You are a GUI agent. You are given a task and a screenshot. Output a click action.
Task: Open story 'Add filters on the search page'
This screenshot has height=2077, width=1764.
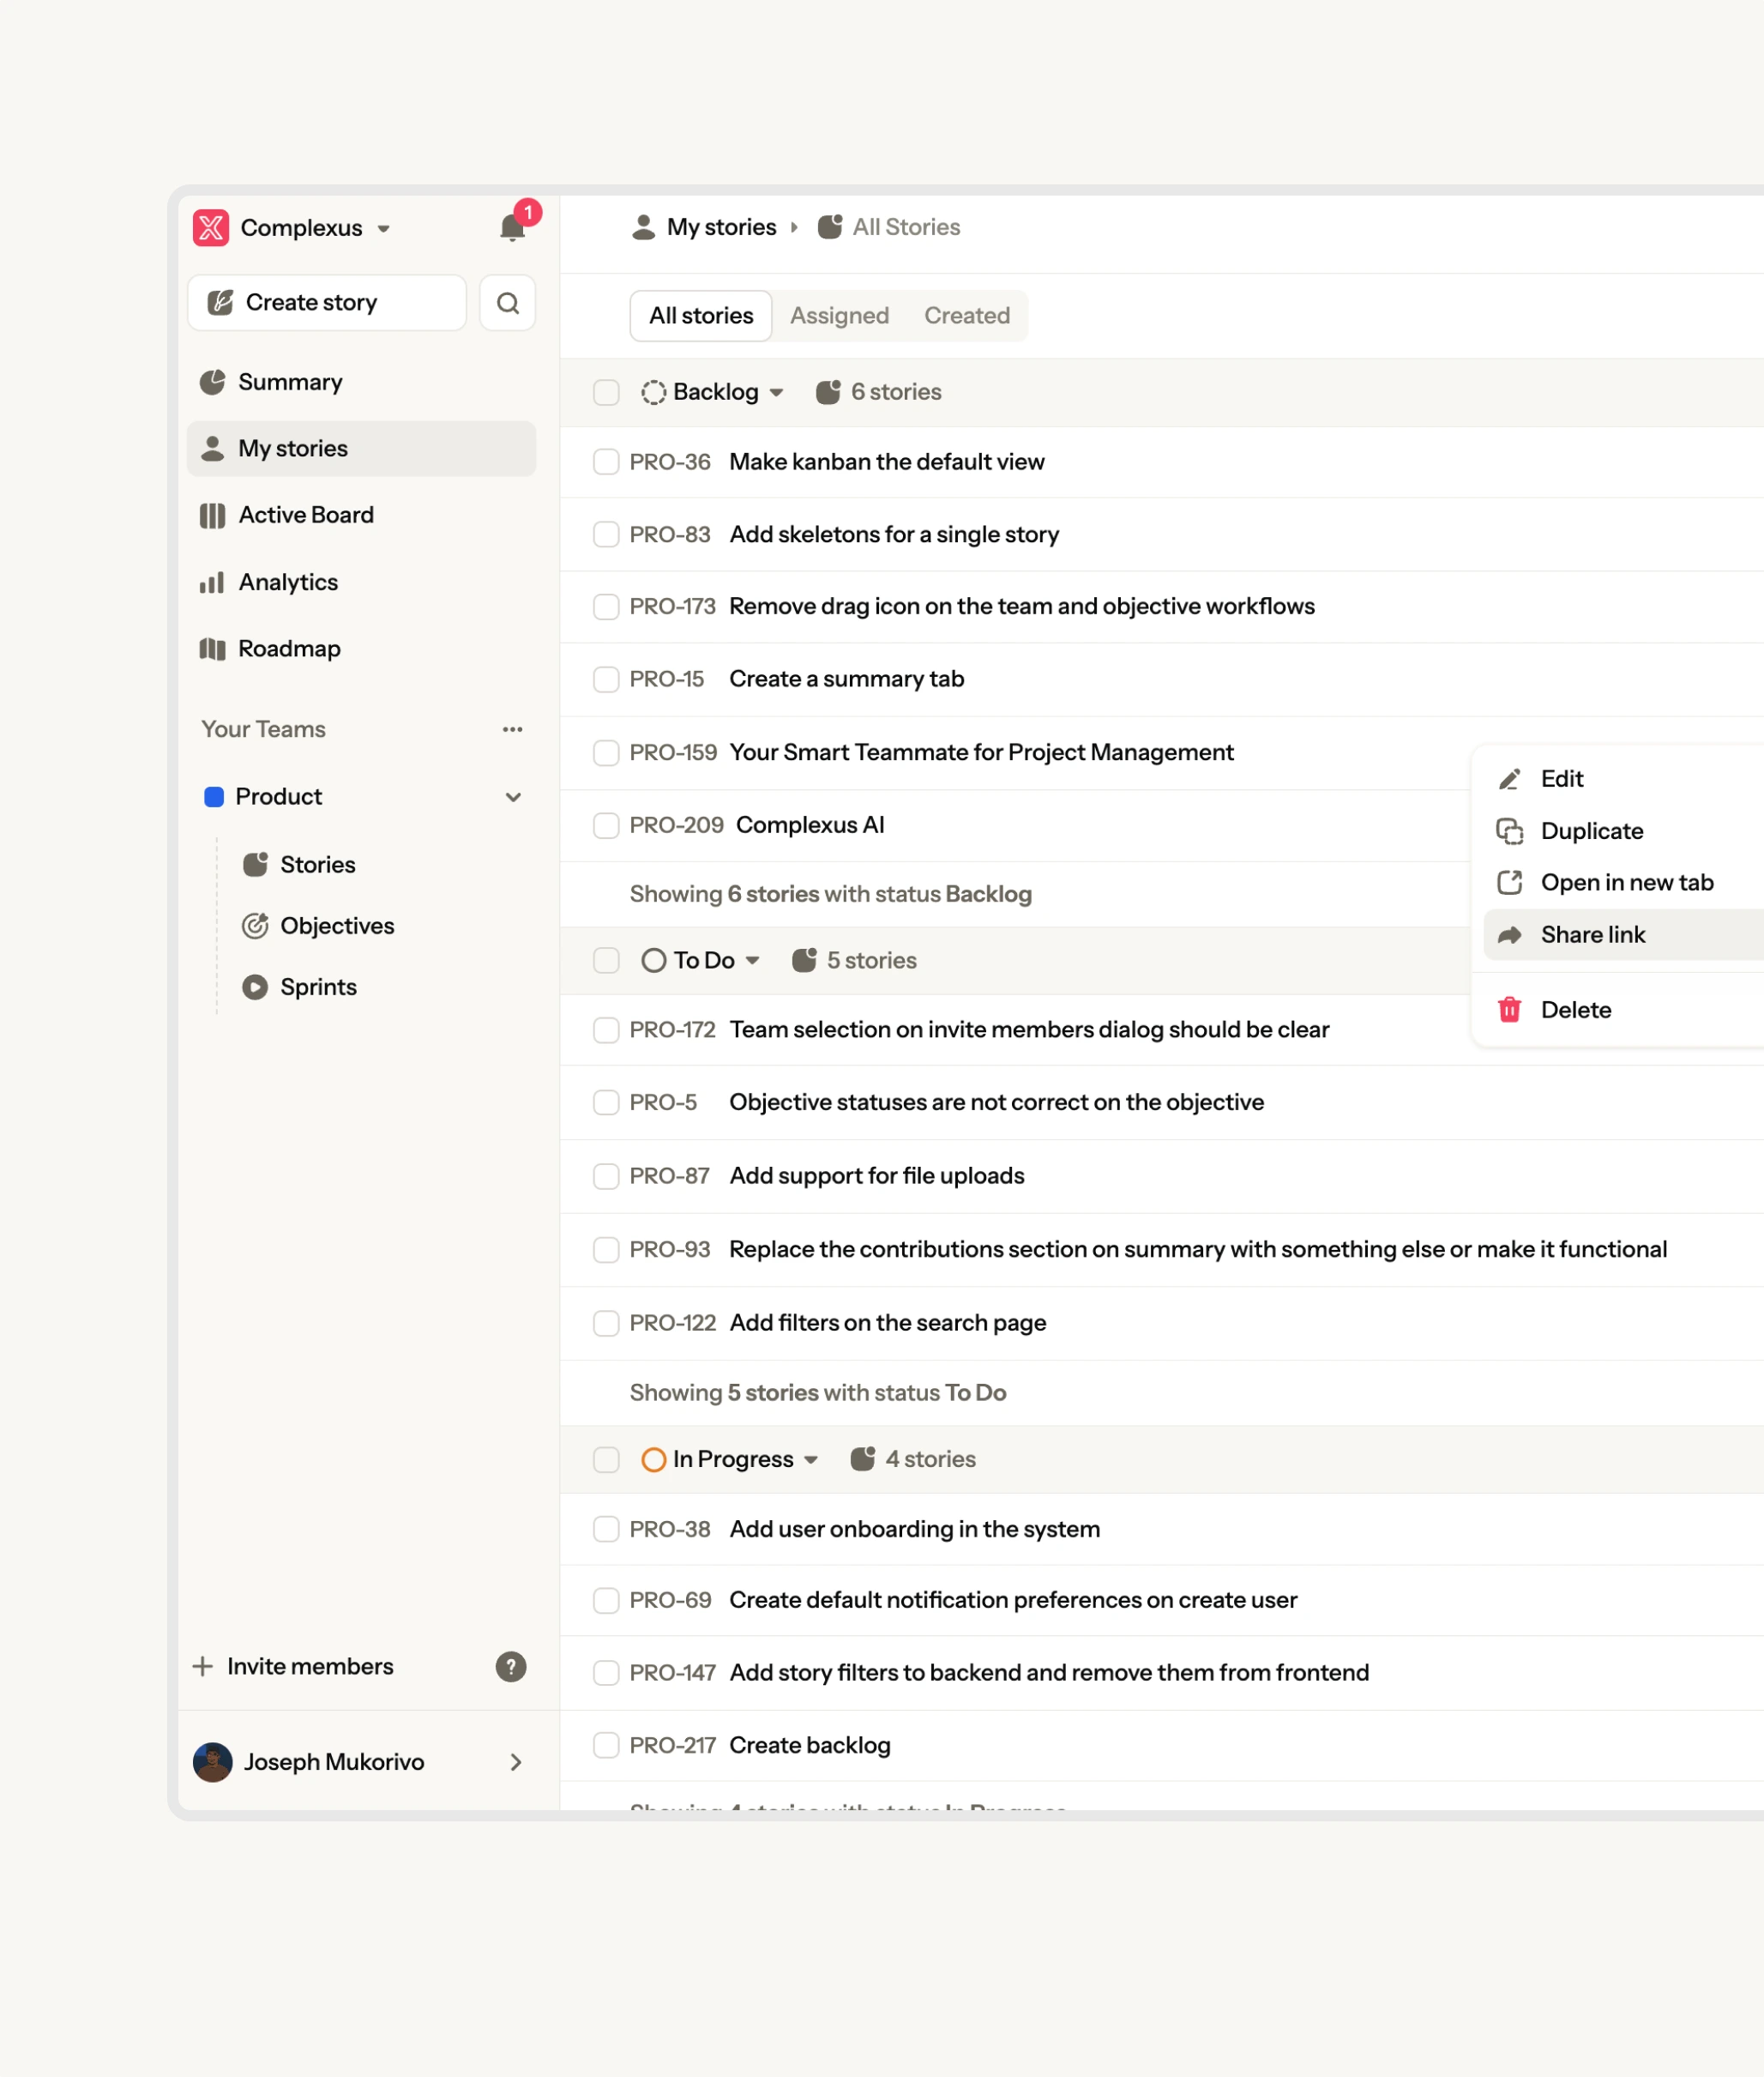tap(888, 1323)
